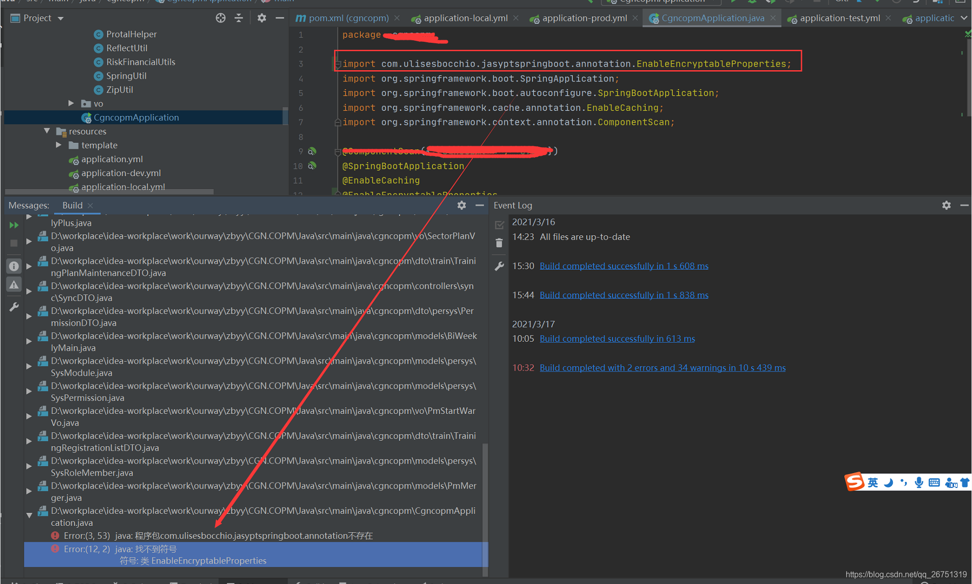972x584 pixels.
Task: Switch to the pom.xml (cgncopm) tab
Action: tap(348, 18)
